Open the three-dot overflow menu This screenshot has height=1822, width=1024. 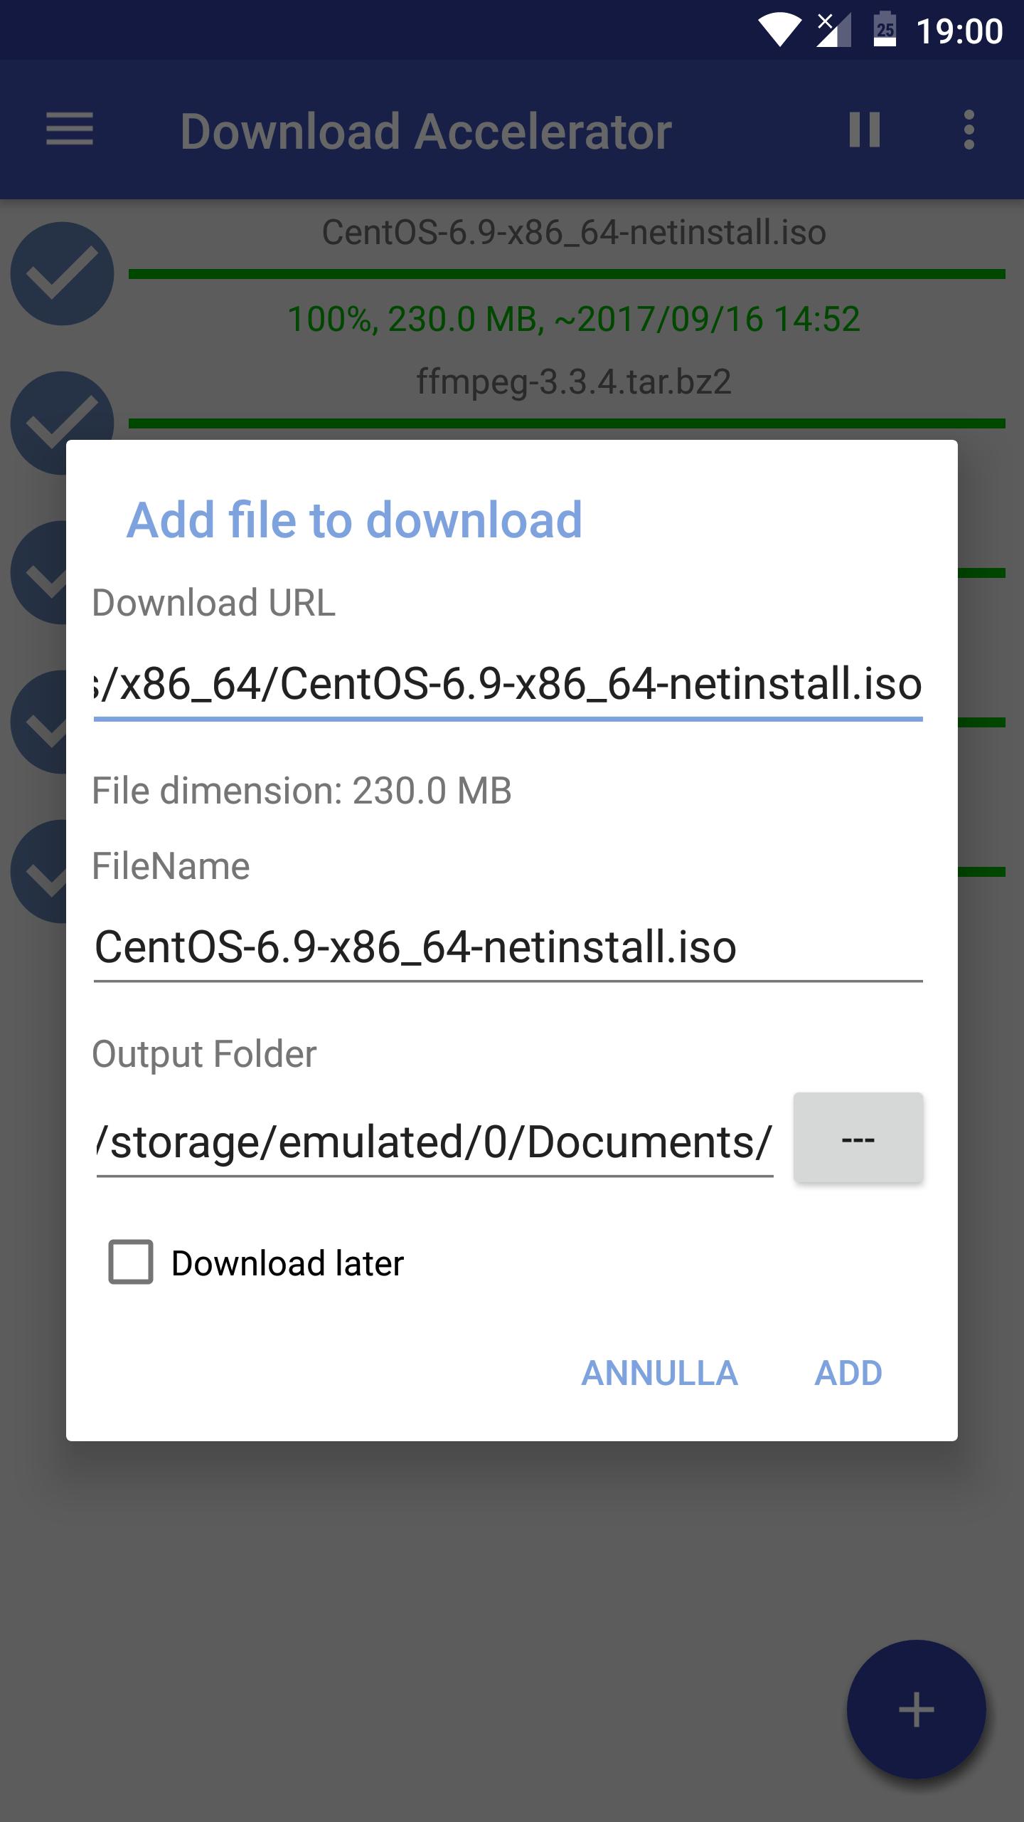coord(969,130)
